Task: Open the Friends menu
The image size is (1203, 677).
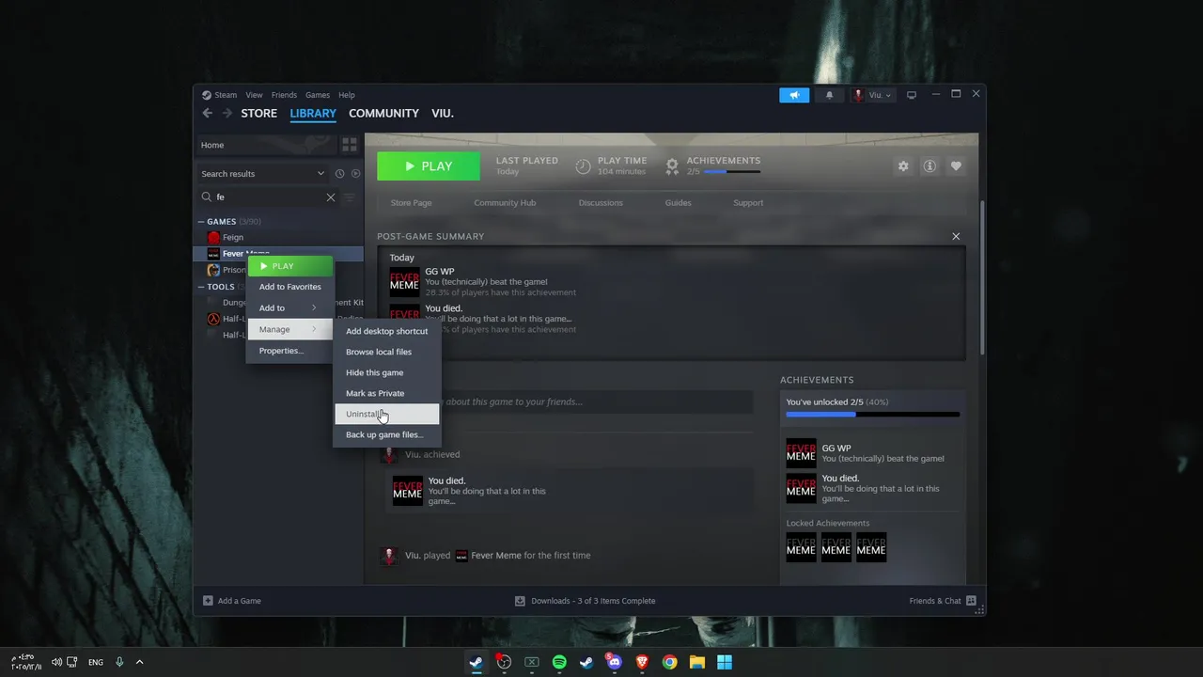Action: (x=284, y=95)
